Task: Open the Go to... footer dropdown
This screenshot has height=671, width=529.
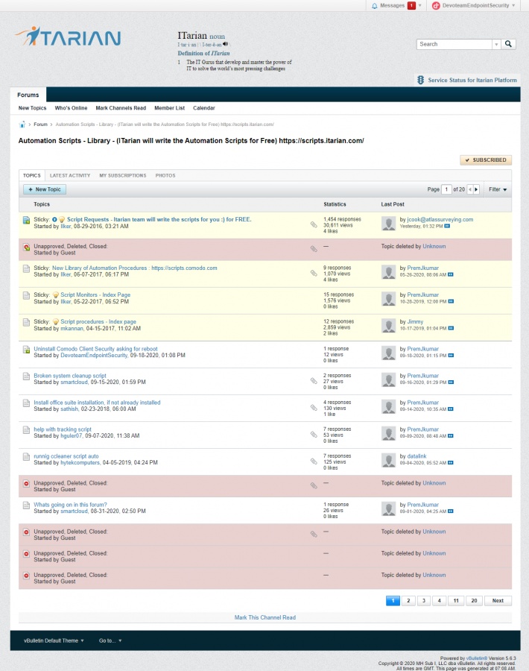Action: (110, 640)
